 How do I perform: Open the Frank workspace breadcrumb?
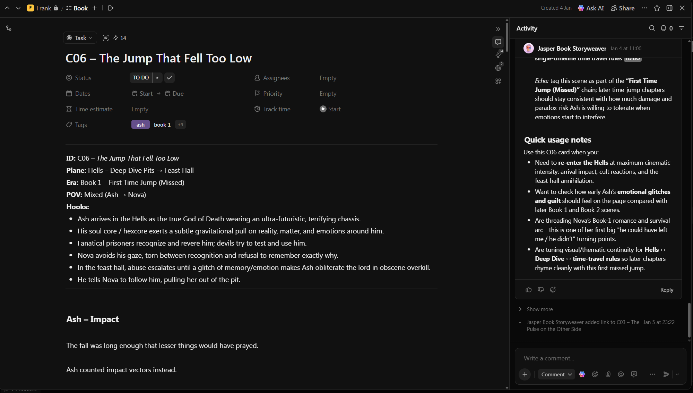[x=43, y=8]
